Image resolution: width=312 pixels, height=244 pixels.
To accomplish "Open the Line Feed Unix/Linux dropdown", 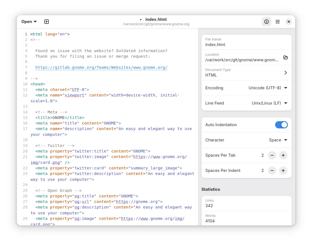I will click(269, 103).
